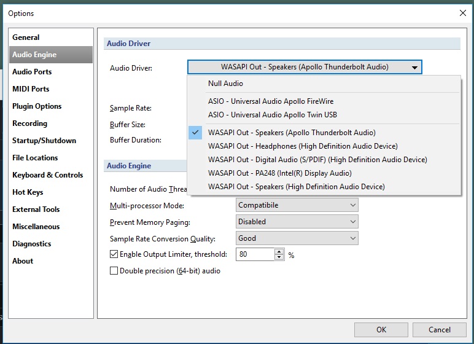Click the Audio Driver combo box
The image size is (474, 344).
[305, 67]
